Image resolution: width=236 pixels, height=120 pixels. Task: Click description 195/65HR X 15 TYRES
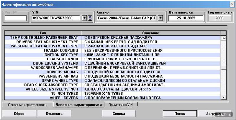click(x=104, y=94)
